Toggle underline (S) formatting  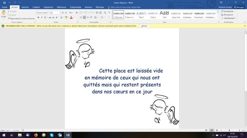45,18
